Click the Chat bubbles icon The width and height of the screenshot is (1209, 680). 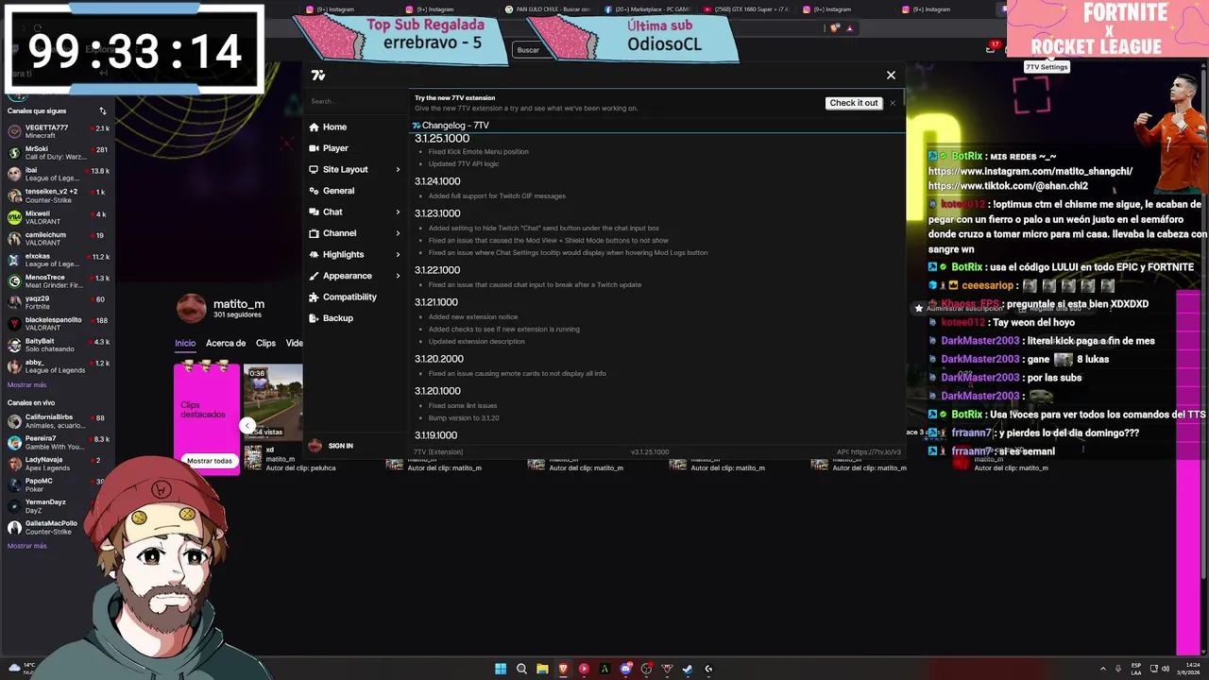314,212
